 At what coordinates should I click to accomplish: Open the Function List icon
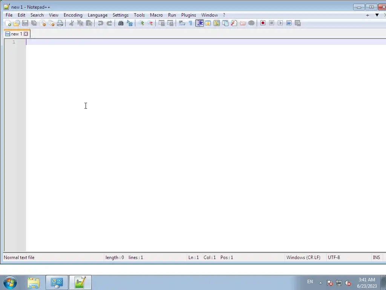234,23
